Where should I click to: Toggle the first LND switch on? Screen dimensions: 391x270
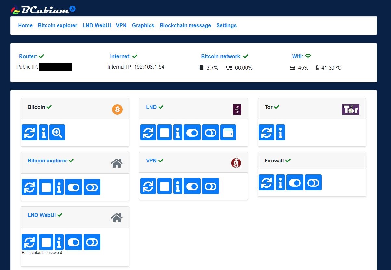[192, 133]
